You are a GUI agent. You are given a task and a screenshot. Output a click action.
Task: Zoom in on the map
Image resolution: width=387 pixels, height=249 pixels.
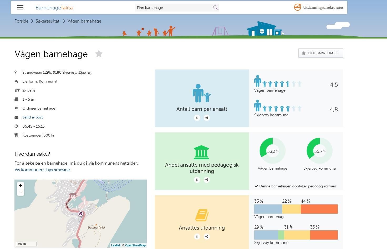[21, 186]
